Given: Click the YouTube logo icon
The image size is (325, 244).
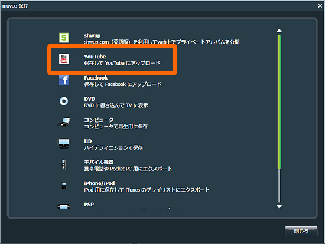Looking at the screenshot, I should [x=64, y=59].
